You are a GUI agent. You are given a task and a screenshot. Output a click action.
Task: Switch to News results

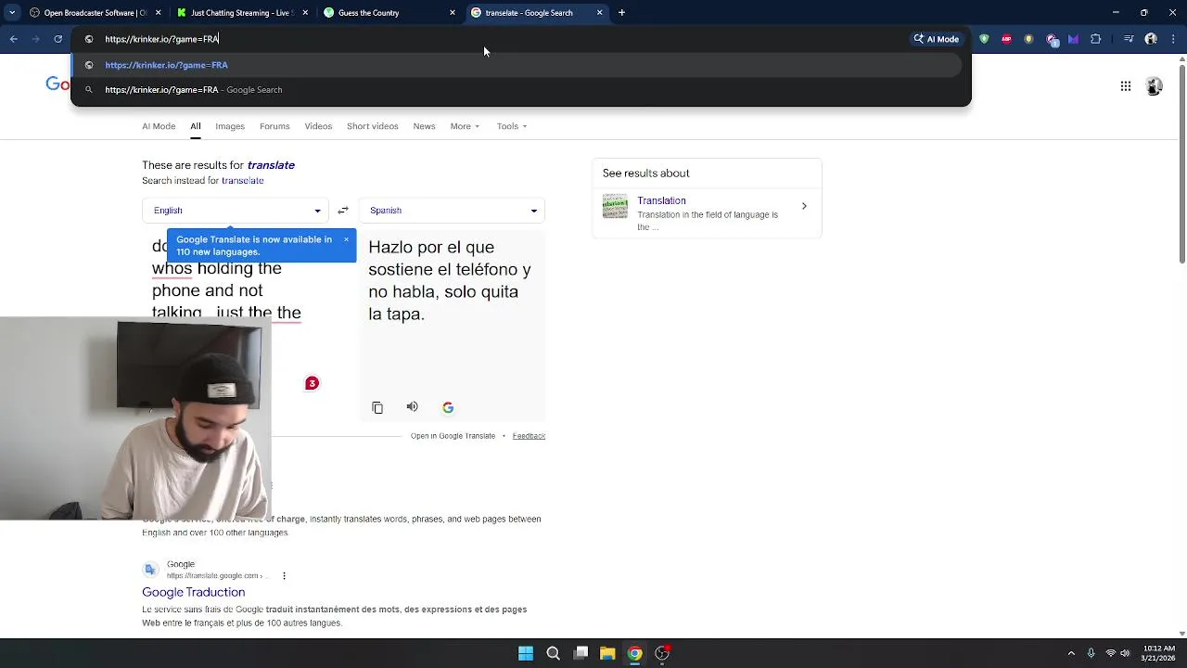[x=424, y=126]
